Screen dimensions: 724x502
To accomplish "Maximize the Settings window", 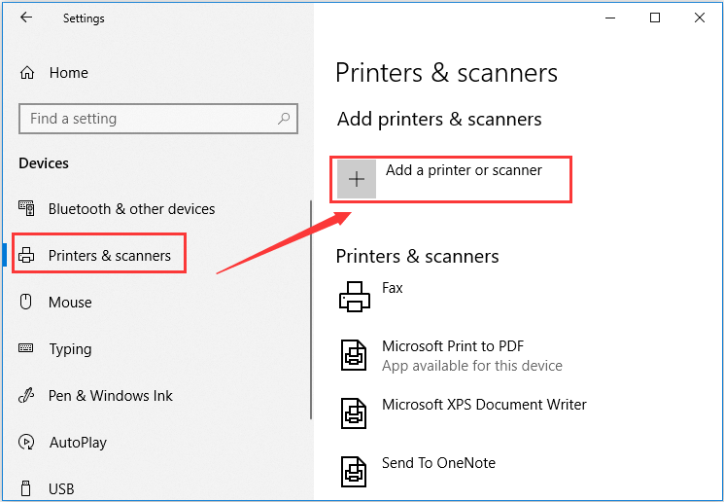I will pyautogui.click(x=655, y=18).
